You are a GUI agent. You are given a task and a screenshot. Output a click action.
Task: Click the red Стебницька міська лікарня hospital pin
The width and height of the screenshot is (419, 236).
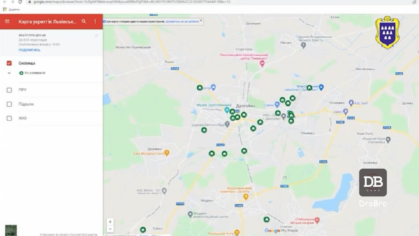point(317,219)
